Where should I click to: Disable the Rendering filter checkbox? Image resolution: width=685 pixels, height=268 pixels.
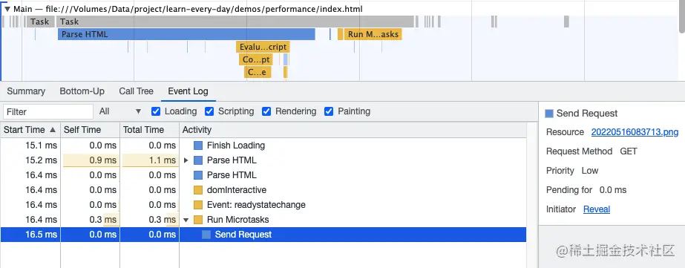click(266, 111)
